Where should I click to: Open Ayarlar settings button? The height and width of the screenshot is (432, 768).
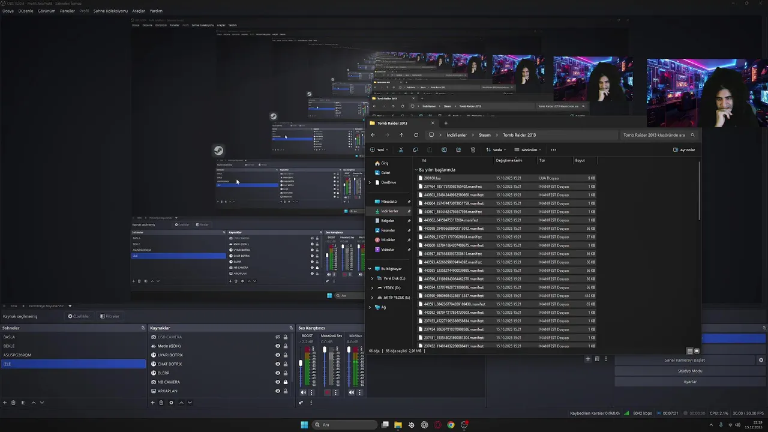coord(690,382)
